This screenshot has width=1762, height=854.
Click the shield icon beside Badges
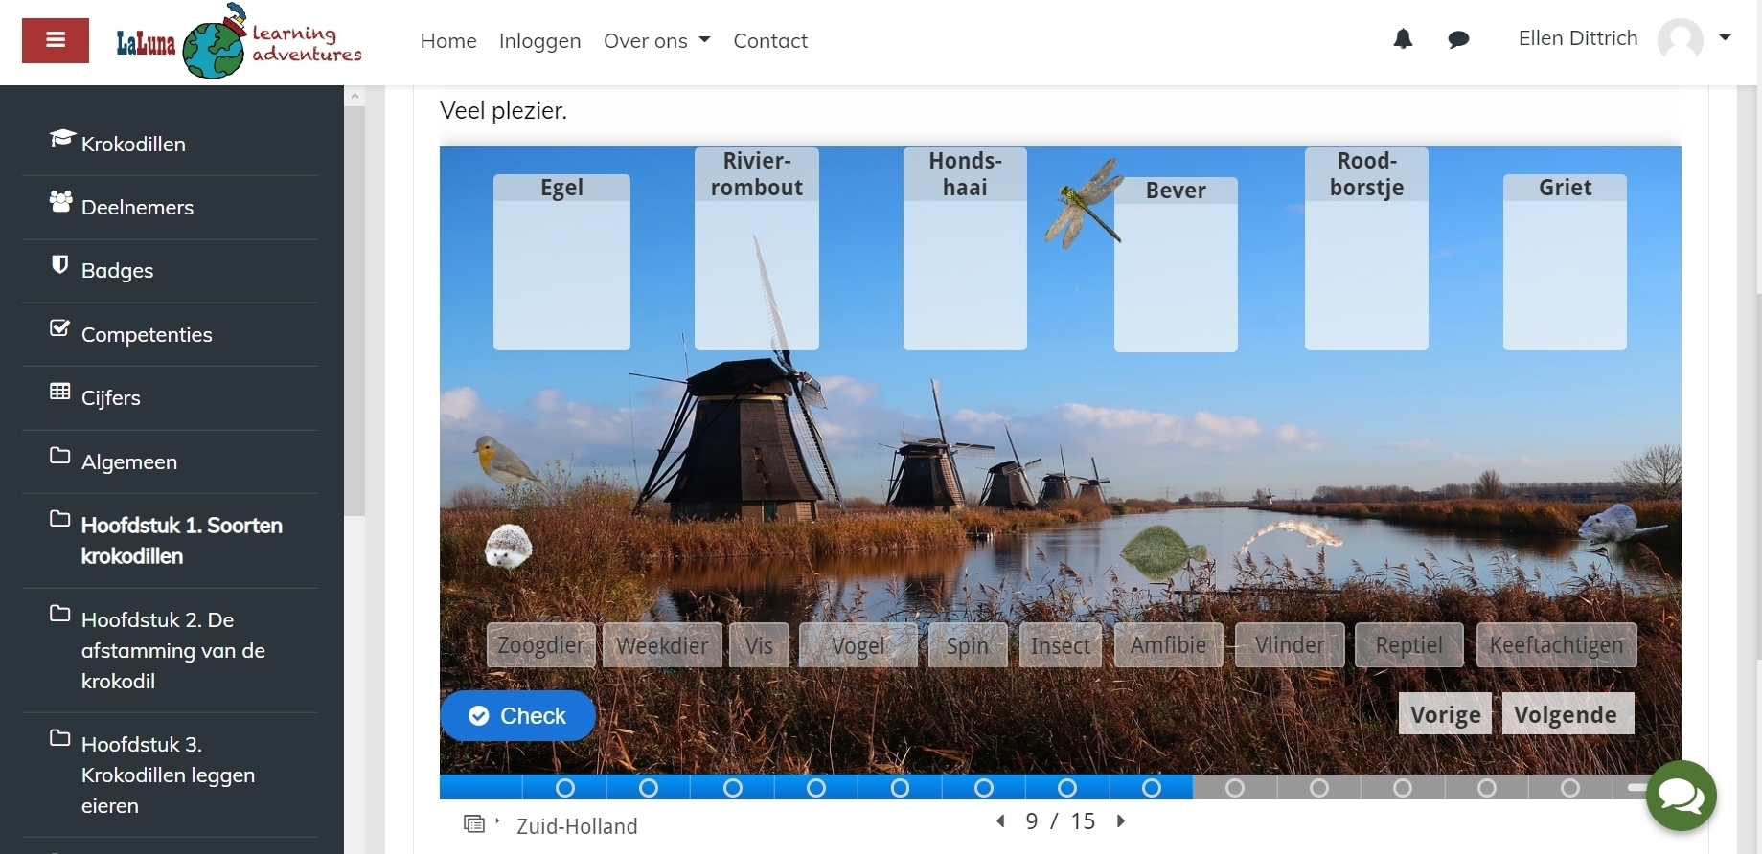[x=59, y=264]
